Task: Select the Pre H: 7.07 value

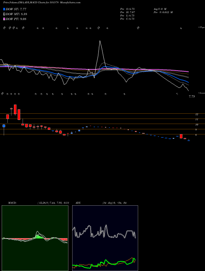Action: pyautogui.click(x=128, y=12)
